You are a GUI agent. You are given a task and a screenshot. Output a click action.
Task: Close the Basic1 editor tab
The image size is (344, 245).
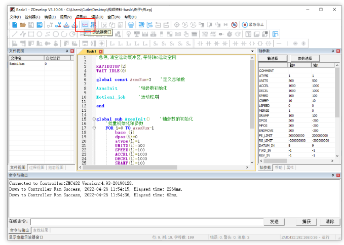click(100, 52)
